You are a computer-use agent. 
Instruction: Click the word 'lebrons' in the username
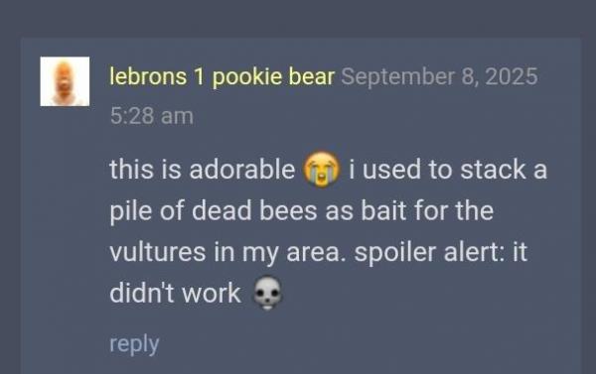[148, 76]
